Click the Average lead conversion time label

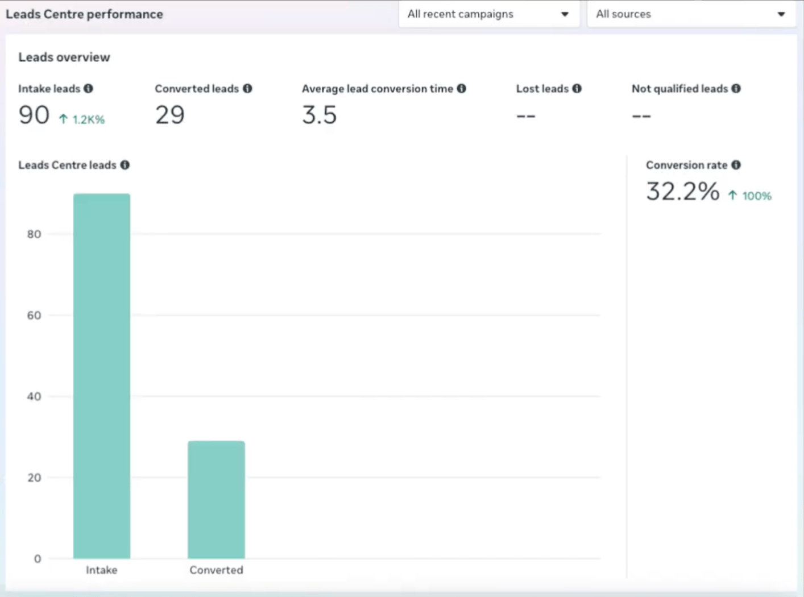[x=378, y=89]
